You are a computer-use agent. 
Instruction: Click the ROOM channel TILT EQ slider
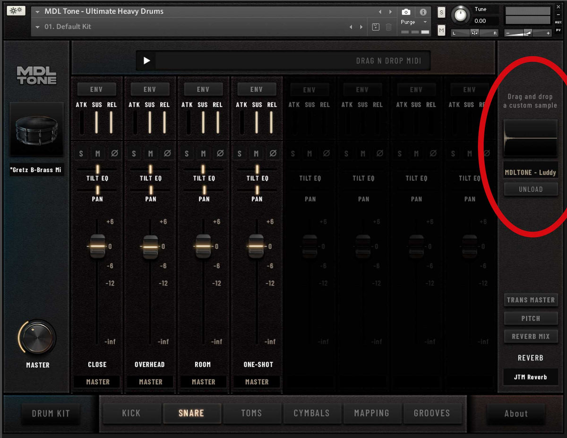click(x=204, y=169)
